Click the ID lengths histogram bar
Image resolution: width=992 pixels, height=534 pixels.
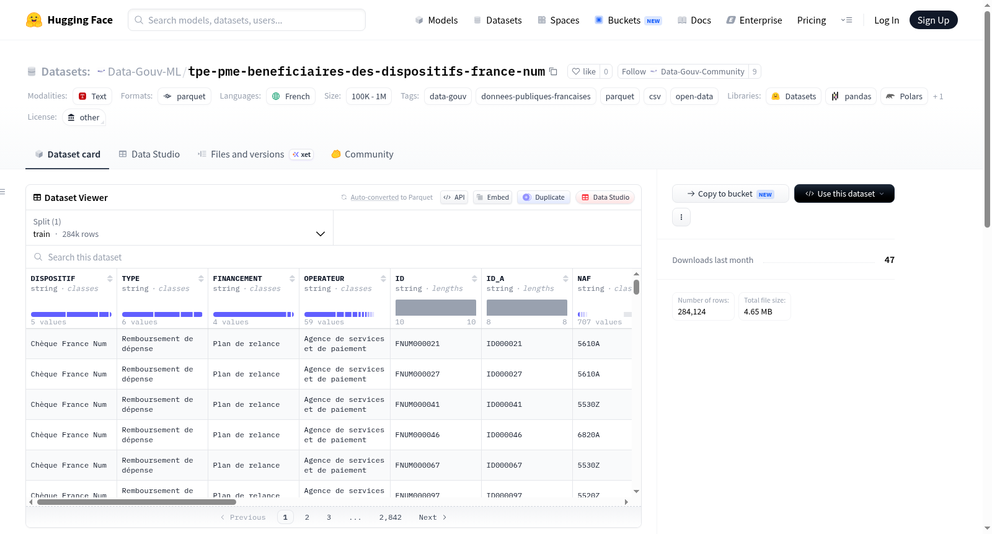point(436,308)
